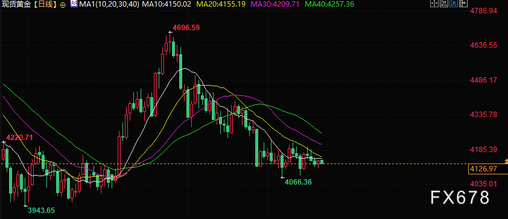Toggle the blue highlighted axis play icon
Screen dimensions: 508x219
click(454, 4)
